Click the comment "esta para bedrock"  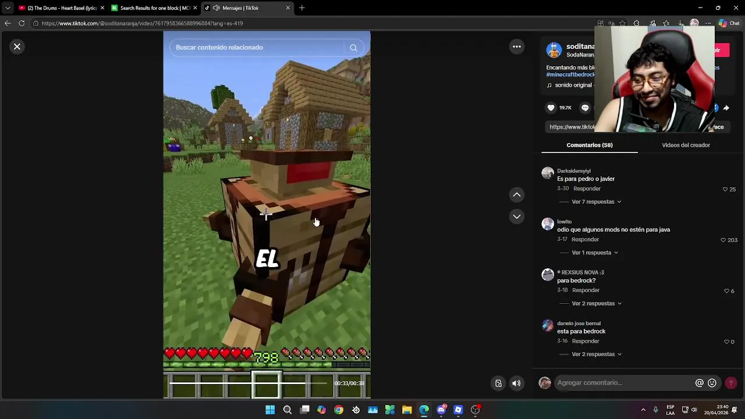(x=581, y=332)
